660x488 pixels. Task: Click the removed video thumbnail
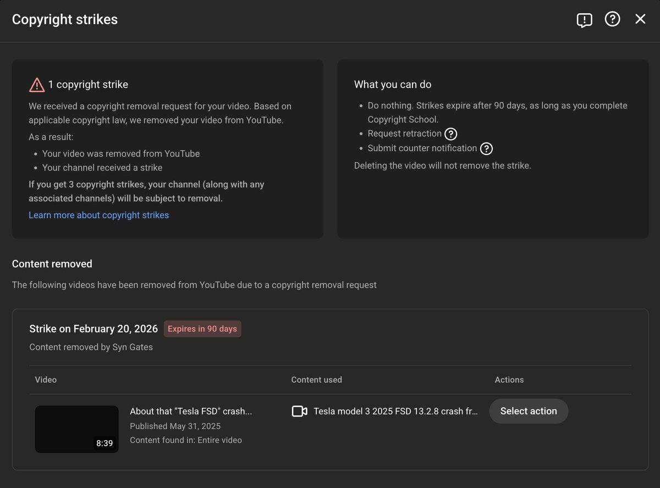click(77, 429)
